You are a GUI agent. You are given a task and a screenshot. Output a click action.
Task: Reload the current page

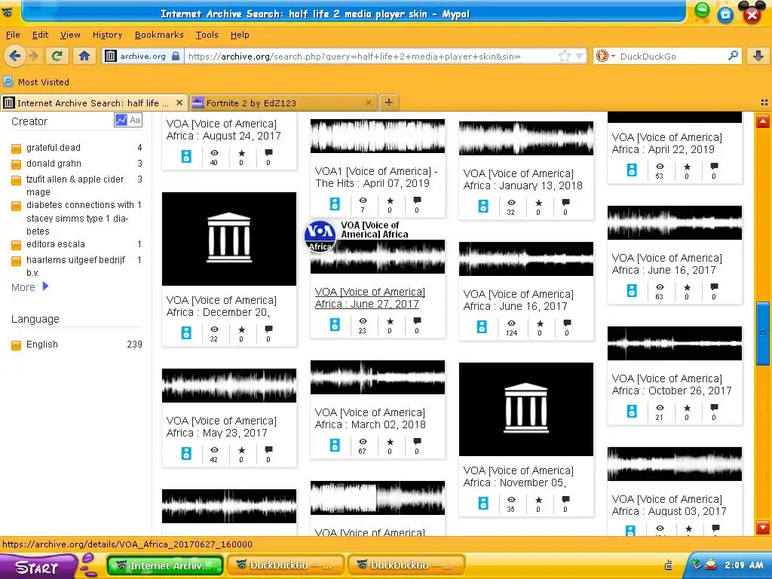(57, 56)
